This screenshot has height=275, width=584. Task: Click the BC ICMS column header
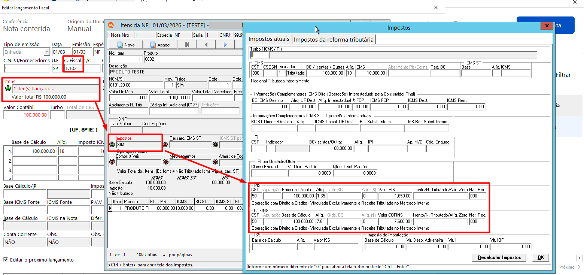click(x=162, y=202)
